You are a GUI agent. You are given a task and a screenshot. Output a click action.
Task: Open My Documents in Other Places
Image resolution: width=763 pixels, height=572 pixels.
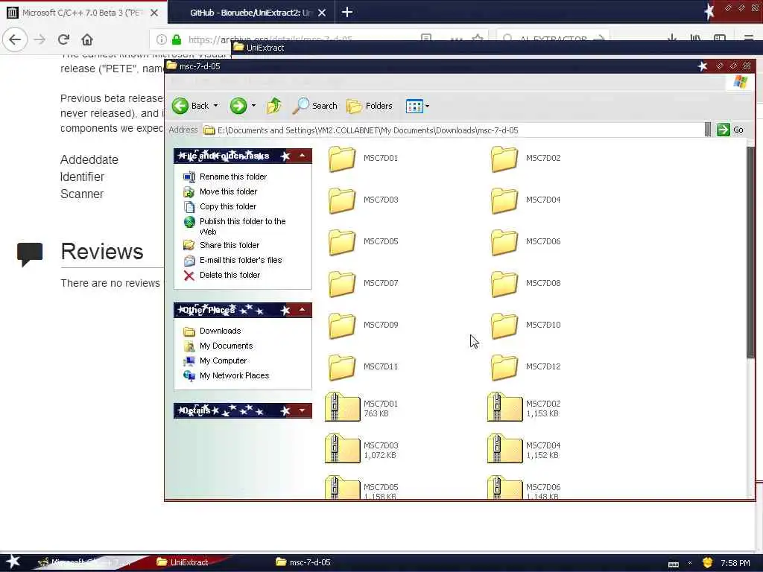point(226,346)
